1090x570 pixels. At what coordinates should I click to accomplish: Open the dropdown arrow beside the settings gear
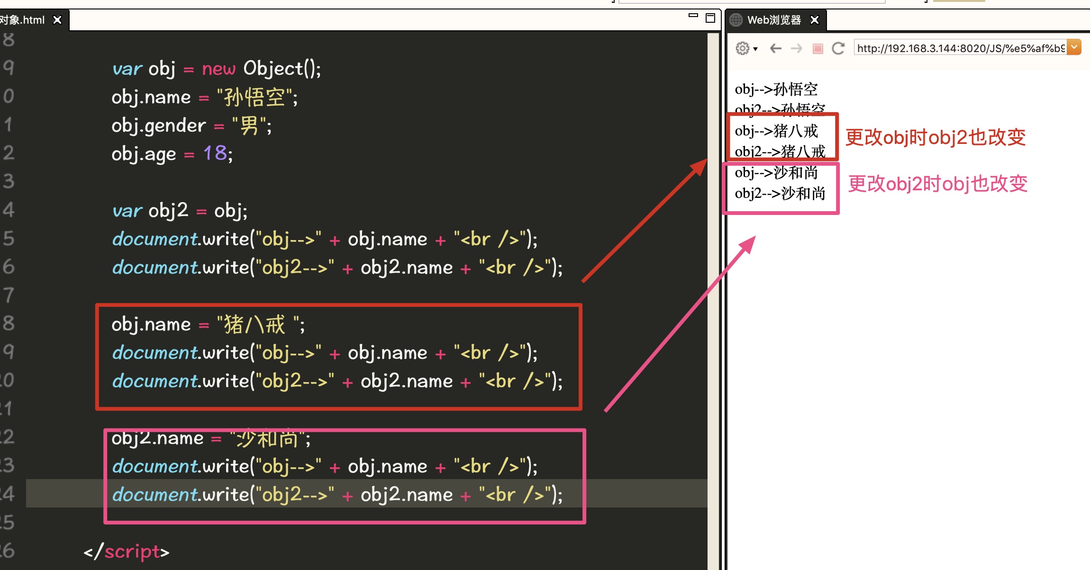point(755,49)
